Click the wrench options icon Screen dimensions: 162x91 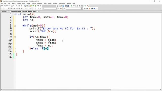click(x=61, y=8)
